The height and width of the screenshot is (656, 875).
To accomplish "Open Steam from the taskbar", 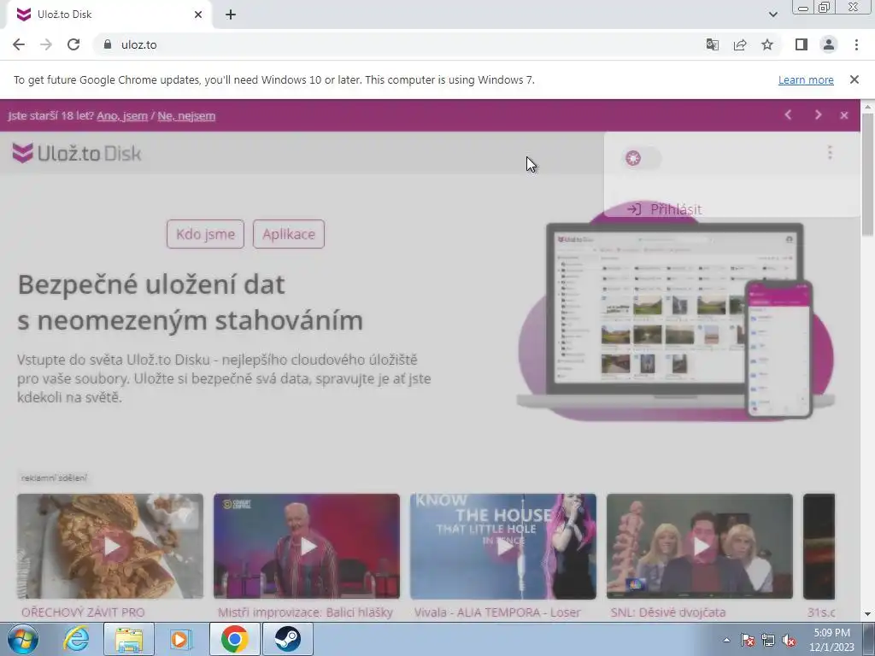I will (x=287, y=639).
